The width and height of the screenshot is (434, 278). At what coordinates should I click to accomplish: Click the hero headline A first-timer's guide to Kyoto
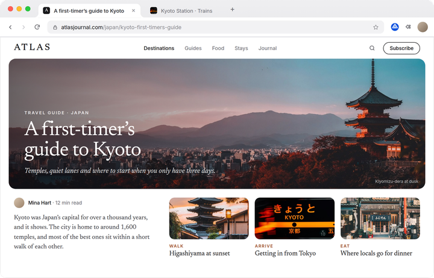click(x=83, y=140)
